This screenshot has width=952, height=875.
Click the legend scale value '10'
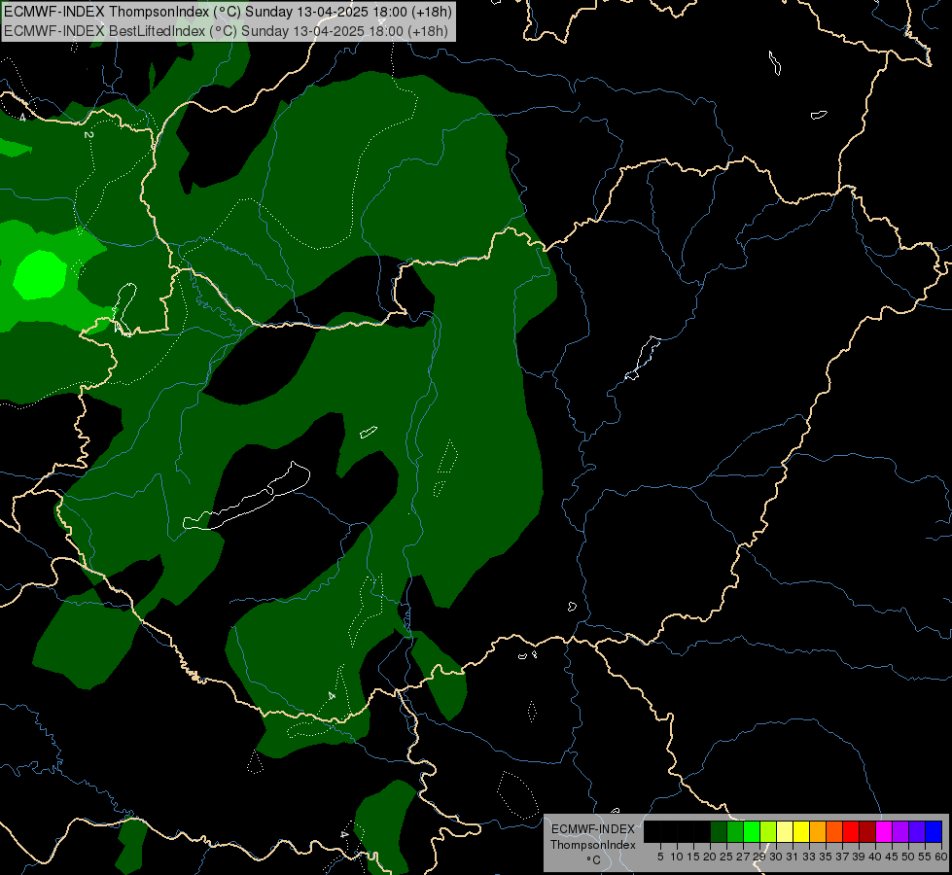(x=677, y=857)
